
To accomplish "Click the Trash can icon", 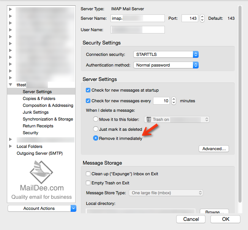I will pyautogui.click(x=148, y=119).
